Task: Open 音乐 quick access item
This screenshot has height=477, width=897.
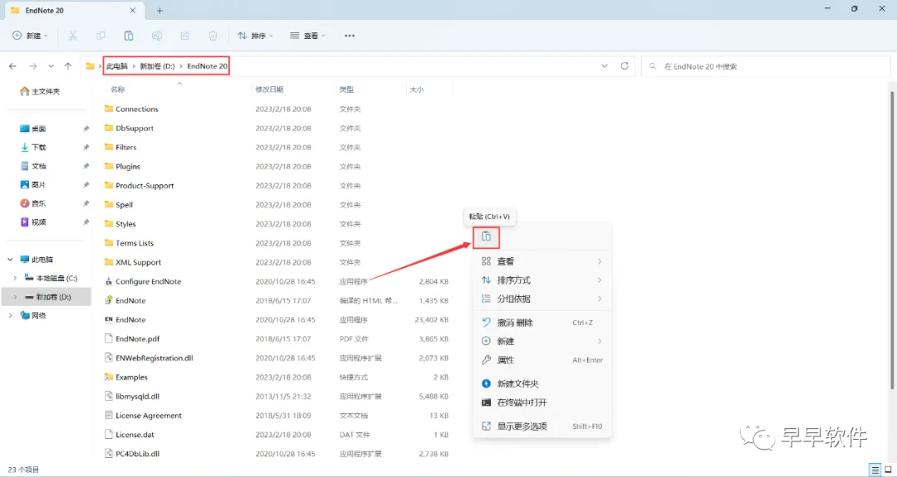Action: 33,203
